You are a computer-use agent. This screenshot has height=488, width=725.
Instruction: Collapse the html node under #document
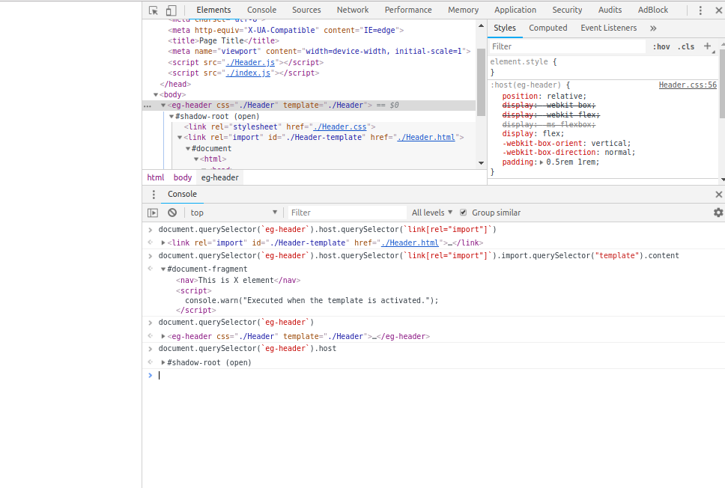click(196, 159)
